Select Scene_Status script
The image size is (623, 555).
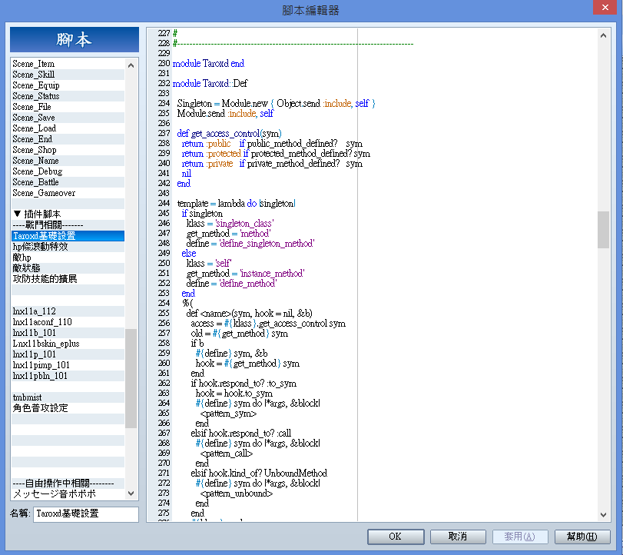(x=68, y=96)
